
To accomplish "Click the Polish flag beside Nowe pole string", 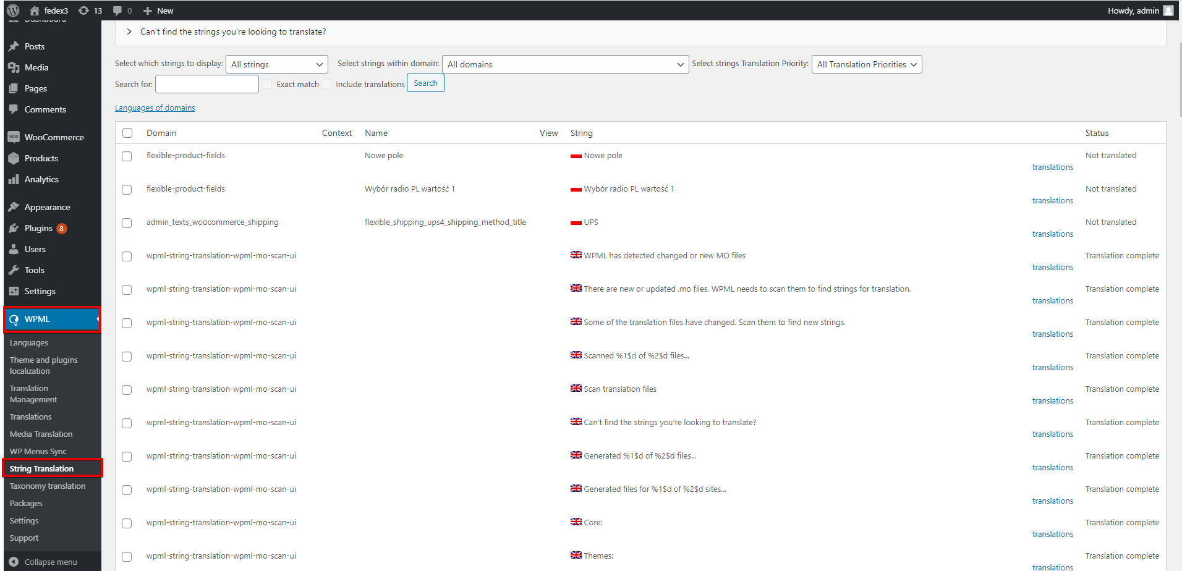I will (576, 156).
